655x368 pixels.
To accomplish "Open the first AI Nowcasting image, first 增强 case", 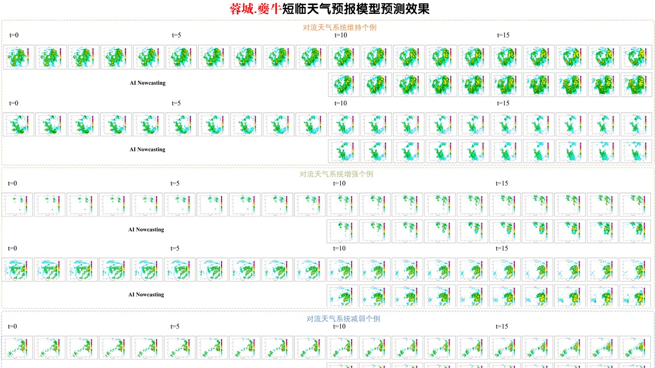I will (342, 231).
